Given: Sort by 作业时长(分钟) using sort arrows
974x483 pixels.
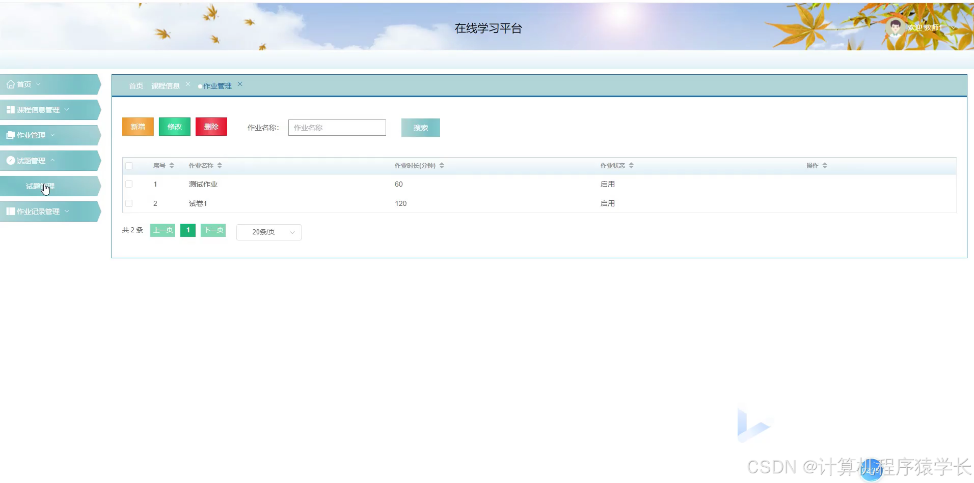Looking at the screenshot, I should pyautogui.click(x=442, y=165).
